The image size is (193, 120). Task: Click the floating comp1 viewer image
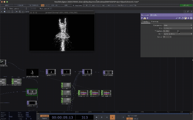click(62, 33)
